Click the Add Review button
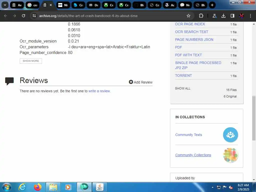Screen dimensions: 256x192 [141, 82]
